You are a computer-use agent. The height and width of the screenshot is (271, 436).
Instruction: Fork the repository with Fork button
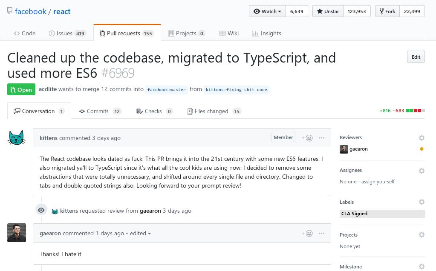[x=387, y=11]
